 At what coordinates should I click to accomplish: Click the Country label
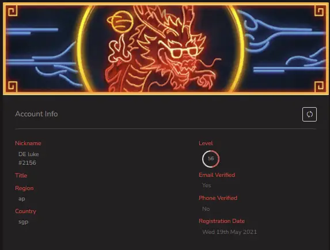[x=26, y=211]
